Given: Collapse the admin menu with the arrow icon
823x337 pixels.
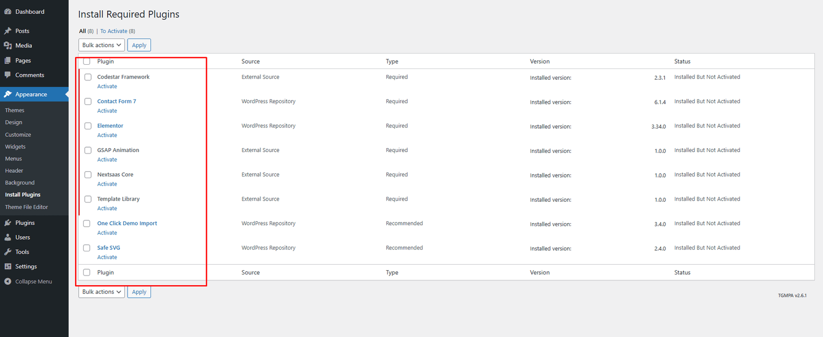Looking at the screenshot, I should click(8, 281).
